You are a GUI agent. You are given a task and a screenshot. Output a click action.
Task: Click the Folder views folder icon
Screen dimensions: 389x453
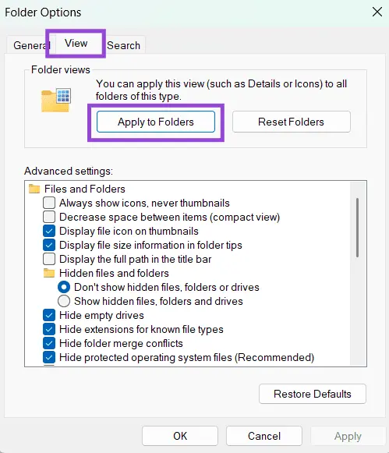click(56, 100)
